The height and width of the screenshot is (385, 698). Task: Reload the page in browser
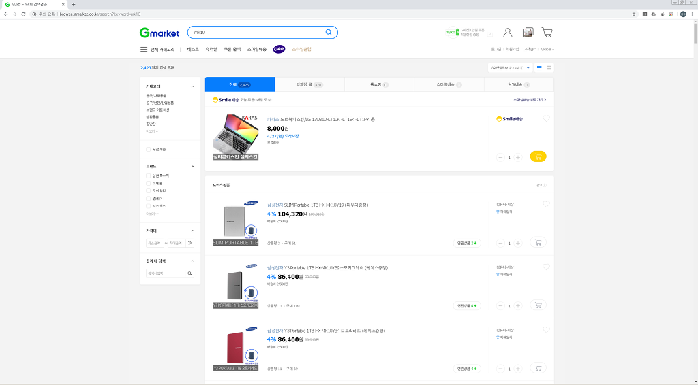tap(24, 14)
